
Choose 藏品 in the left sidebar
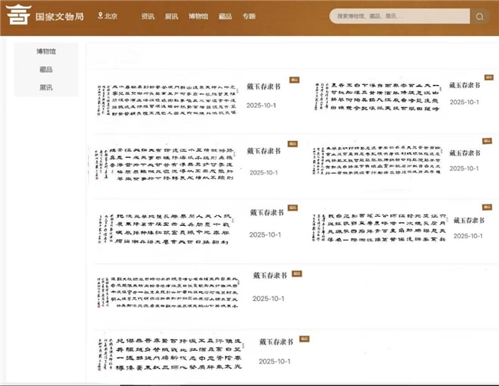point(46,70)
